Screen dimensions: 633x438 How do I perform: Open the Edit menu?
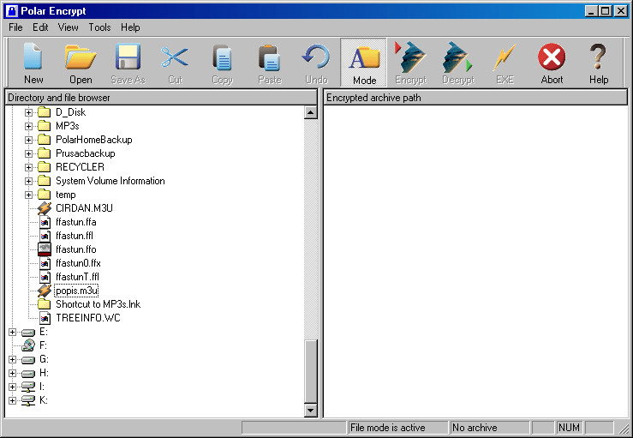(x=40, y=27)
